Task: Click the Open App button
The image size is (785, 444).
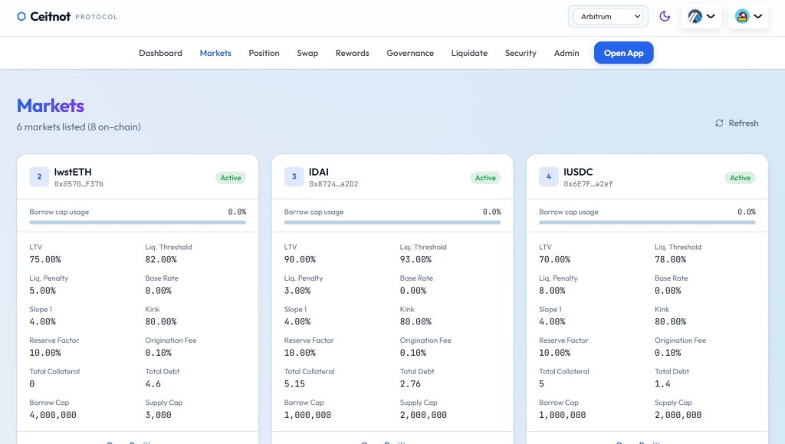Action: coord(623,53)
